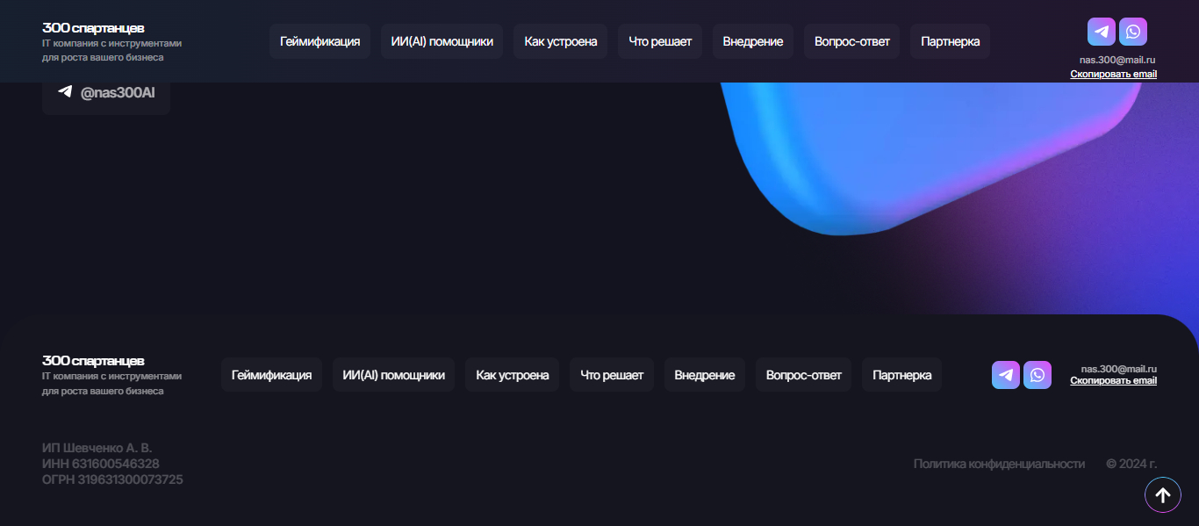Jump to Вопрос-ответ from the header
The image size is (1199, 526).
tap(851, 41)
